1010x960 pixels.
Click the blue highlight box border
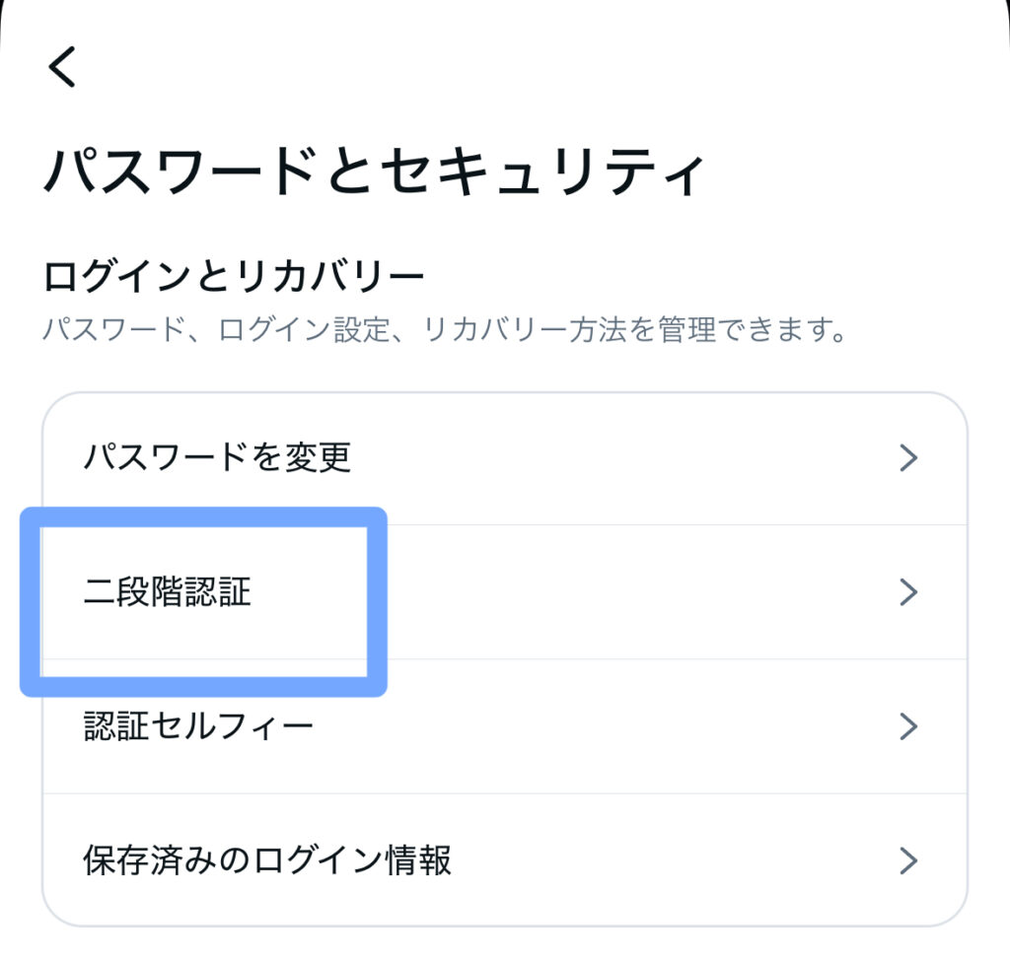click(x=375, y=601)
